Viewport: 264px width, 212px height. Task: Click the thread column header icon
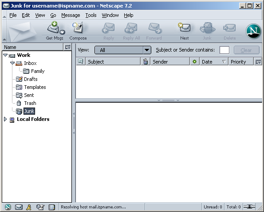coord(81,61)
